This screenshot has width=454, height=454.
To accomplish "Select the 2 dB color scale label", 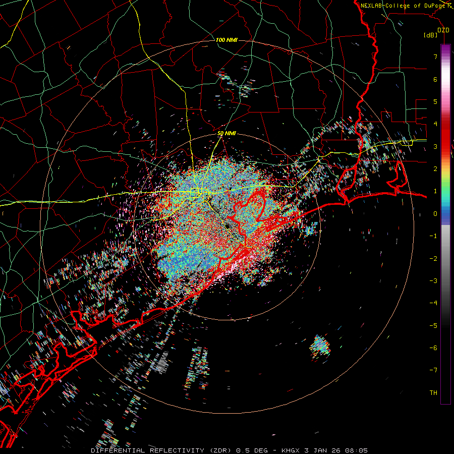I will pyautogui.click(x=435, y=169).
